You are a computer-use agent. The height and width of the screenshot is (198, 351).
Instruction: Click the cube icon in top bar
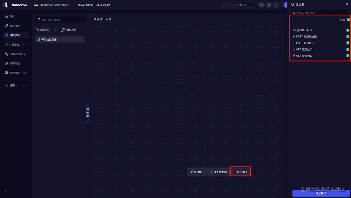point(269,5)
